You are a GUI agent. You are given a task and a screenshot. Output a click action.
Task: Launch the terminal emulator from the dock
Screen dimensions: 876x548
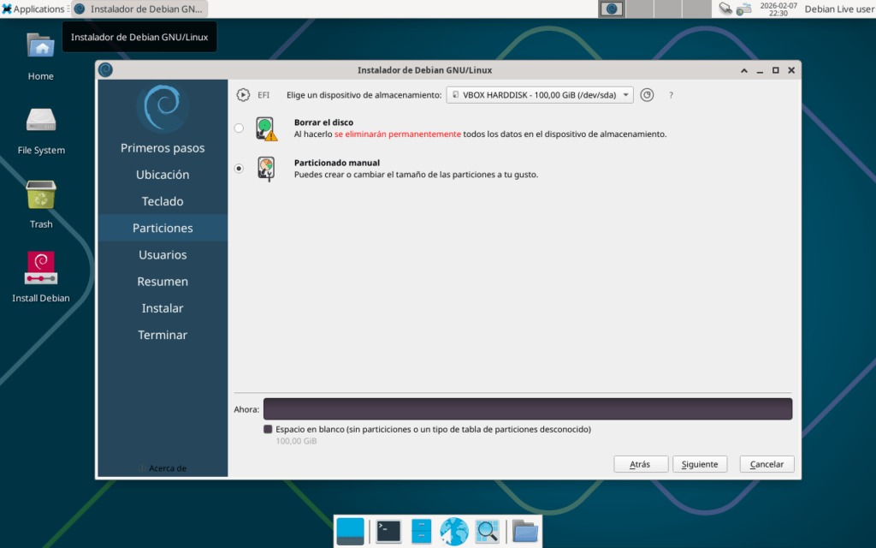click(x=388, y=531)
